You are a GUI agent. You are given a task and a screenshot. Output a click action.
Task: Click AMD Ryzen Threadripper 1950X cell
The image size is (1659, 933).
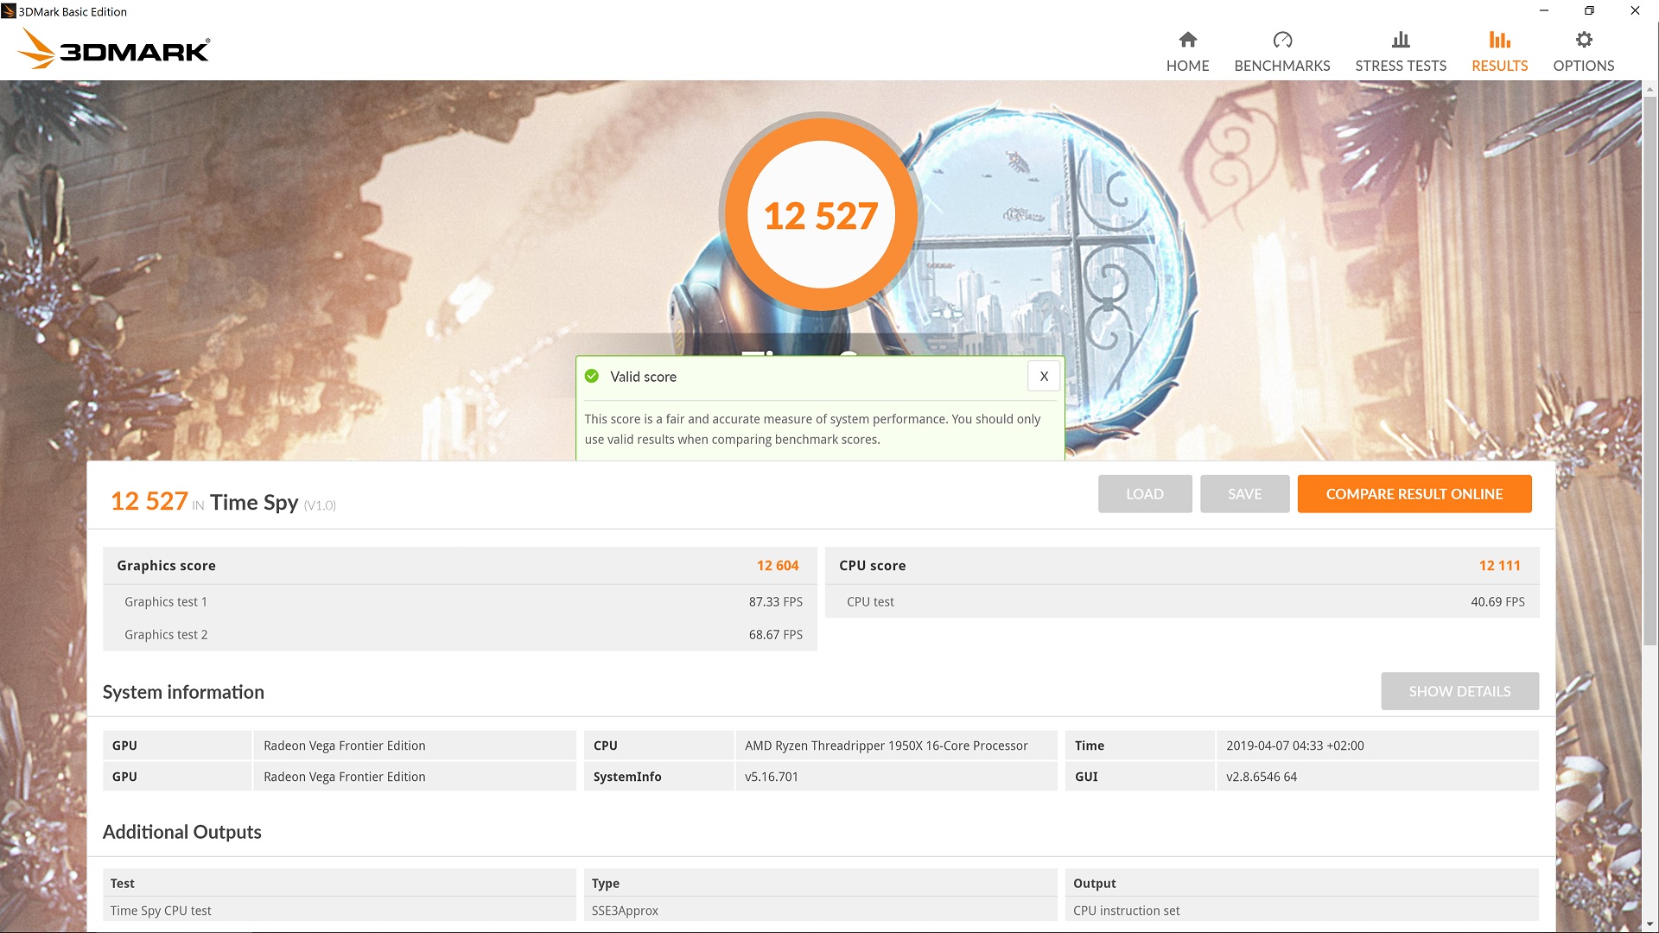[x=896, y=746]
